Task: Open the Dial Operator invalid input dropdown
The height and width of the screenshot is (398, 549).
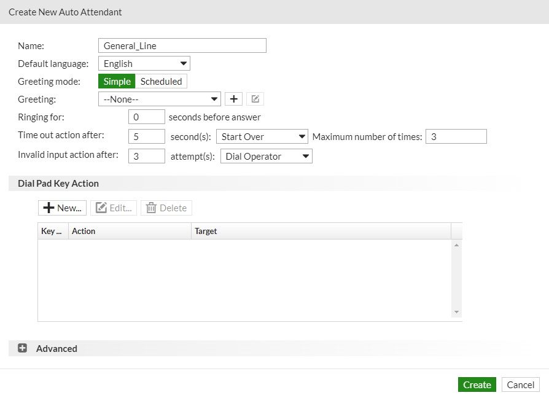Action: pyautogui.click(x=267, y=156)
